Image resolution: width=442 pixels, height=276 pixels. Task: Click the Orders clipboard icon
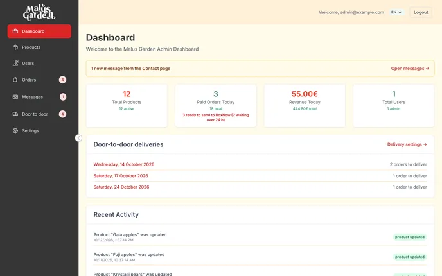15,80
